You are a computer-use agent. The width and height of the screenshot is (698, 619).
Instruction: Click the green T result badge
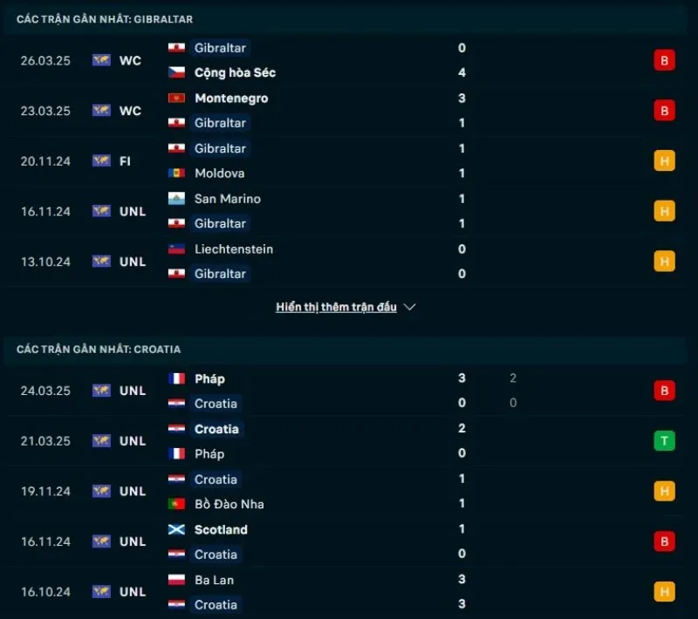pos(664,440)
